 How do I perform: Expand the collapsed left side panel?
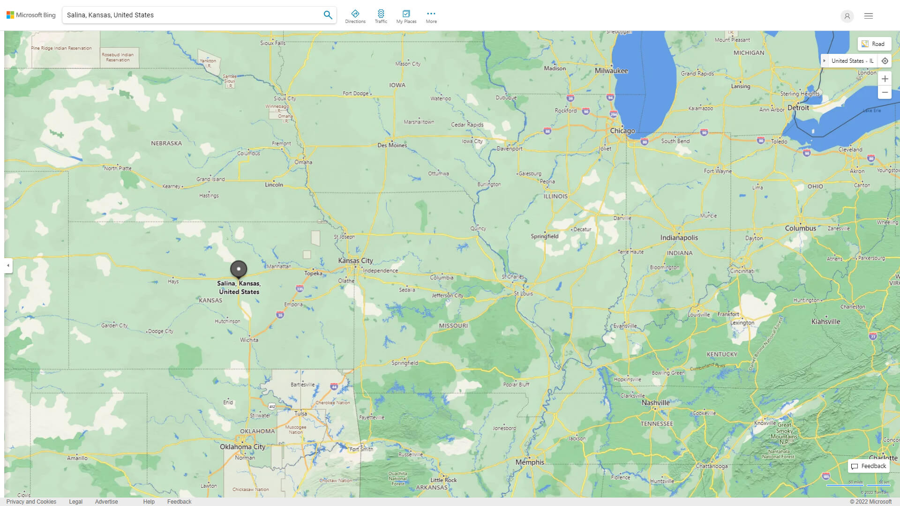(8, 266)
